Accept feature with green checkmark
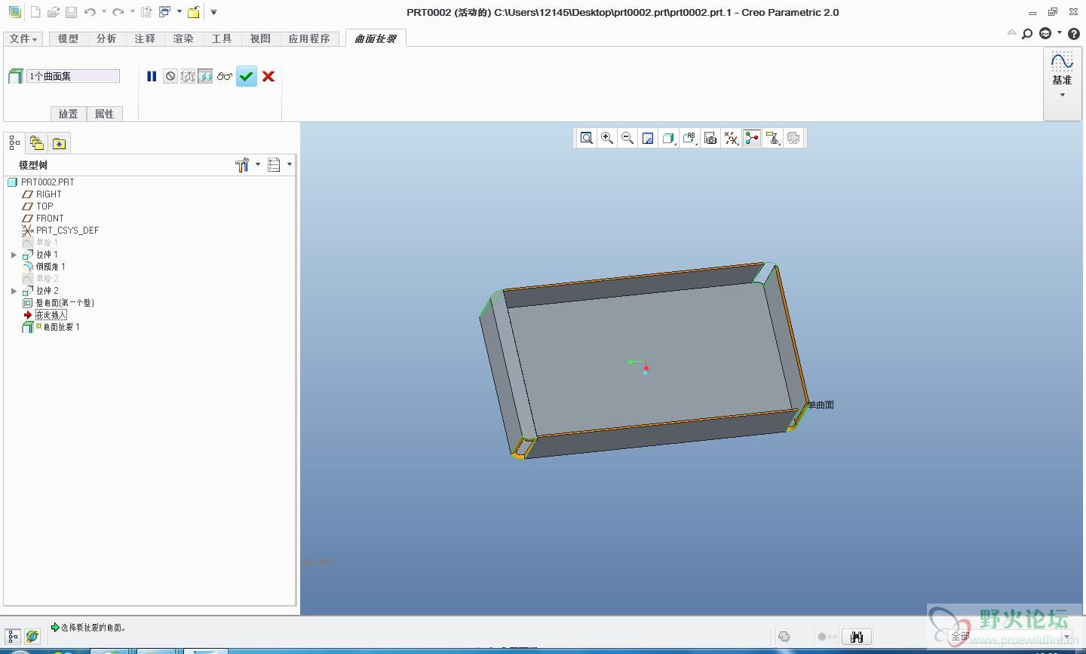1086x654 pixels. (x=247, y=76)
